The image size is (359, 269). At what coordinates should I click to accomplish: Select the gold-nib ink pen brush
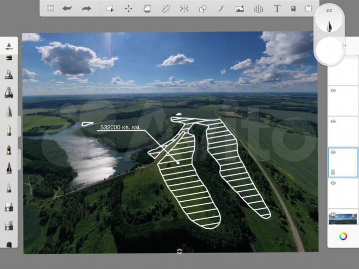tap(9, 130)
